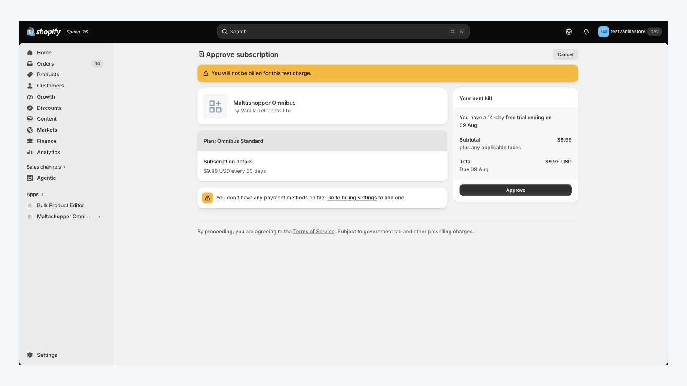Click the Agentic channel icon

click(30, 178)
